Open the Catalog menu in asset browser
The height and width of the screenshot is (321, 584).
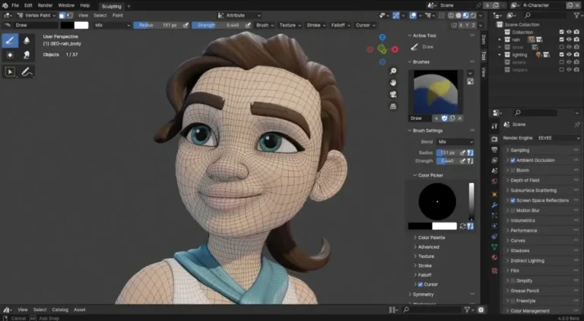pos(60,310)
